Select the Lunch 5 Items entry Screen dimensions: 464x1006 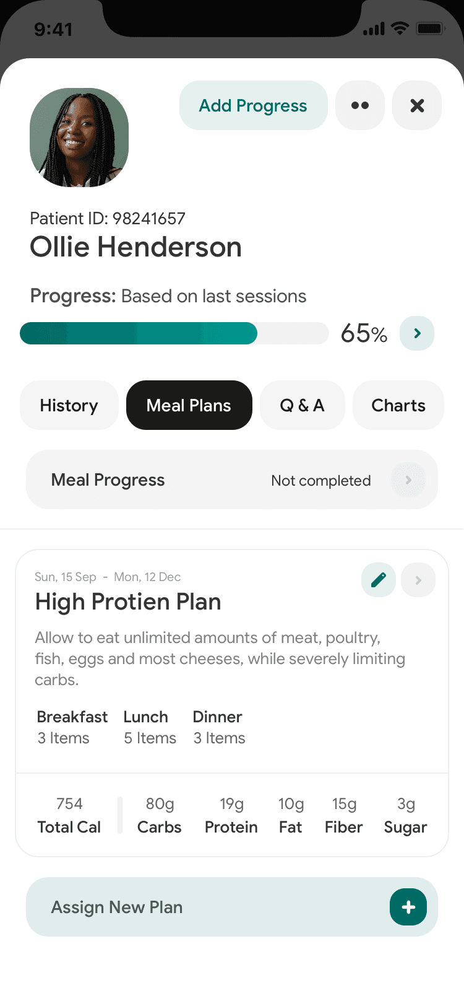coord(150,727)
